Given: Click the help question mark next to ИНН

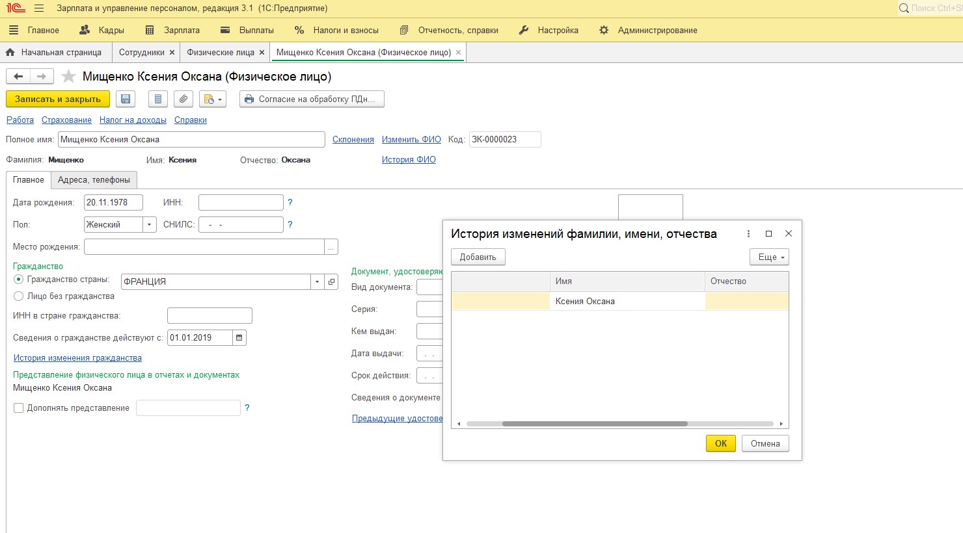Looking at the screenshot, I should pos(290,203).
